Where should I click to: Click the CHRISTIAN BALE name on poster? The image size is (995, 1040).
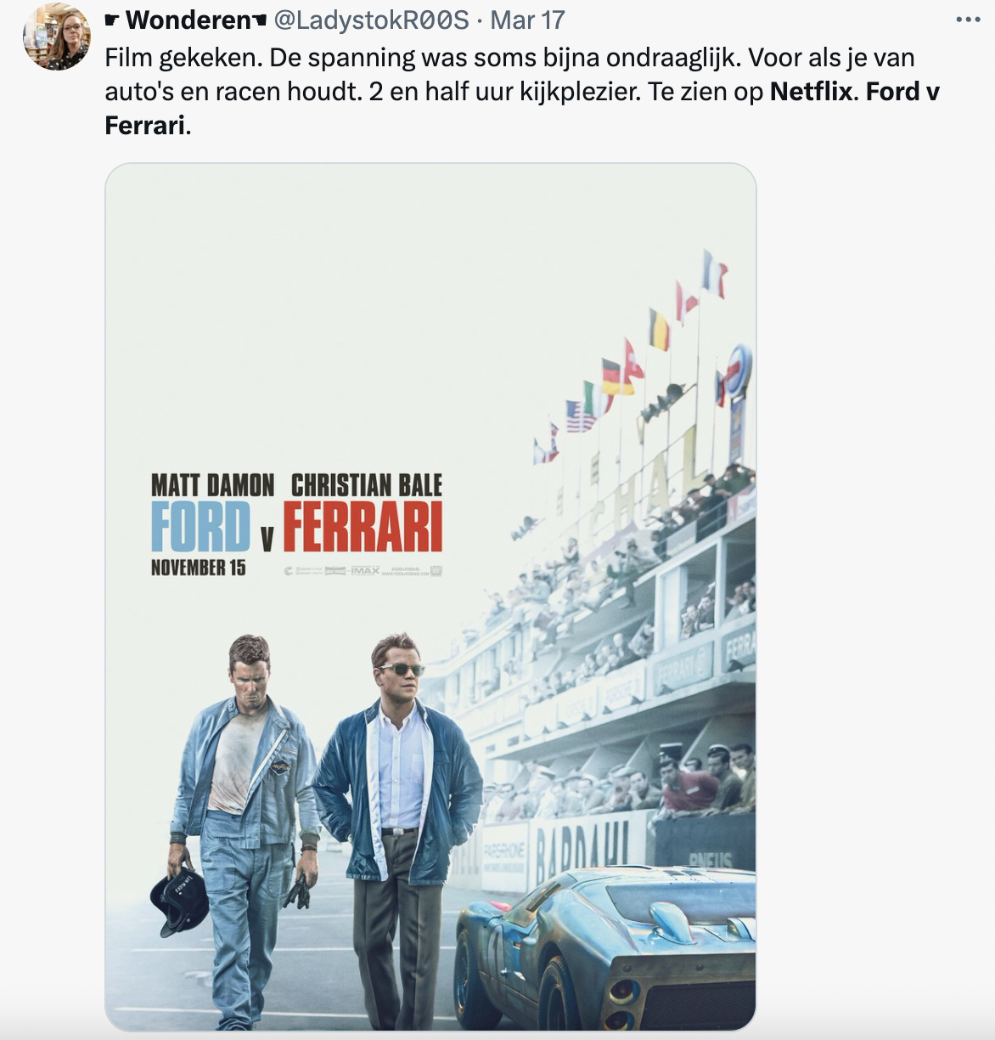(x=367, y=485)
